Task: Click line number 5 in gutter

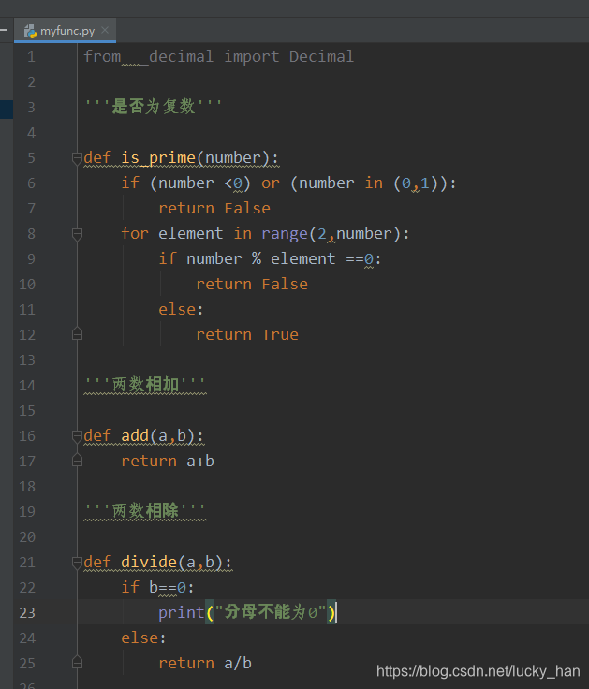Action: coord(31,158)
